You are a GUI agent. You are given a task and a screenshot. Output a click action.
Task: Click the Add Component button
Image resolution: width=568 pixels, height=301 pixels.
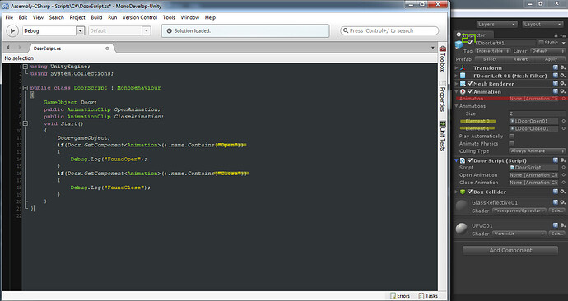(510, 250)
